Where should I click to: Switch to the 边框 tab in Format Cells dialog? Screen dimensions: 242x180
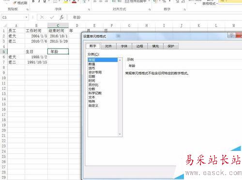coord(140,46)
